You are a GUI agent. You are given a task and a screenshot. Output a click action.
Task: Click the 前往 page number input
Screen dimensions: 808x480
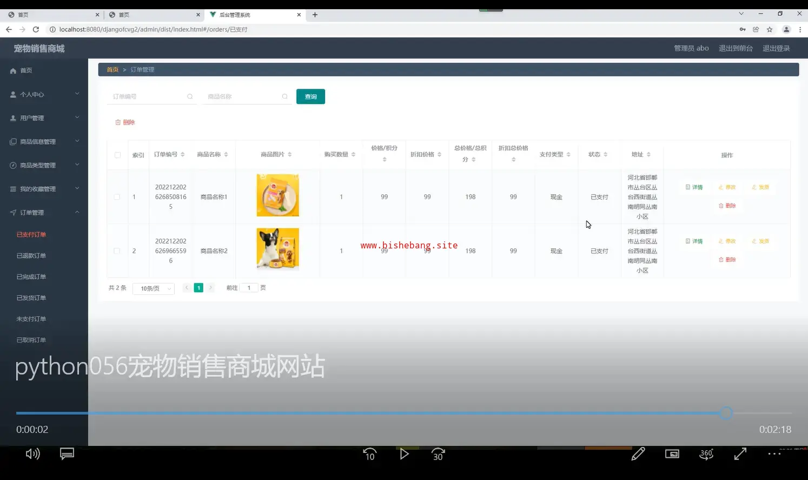click(x=249, y=288)
